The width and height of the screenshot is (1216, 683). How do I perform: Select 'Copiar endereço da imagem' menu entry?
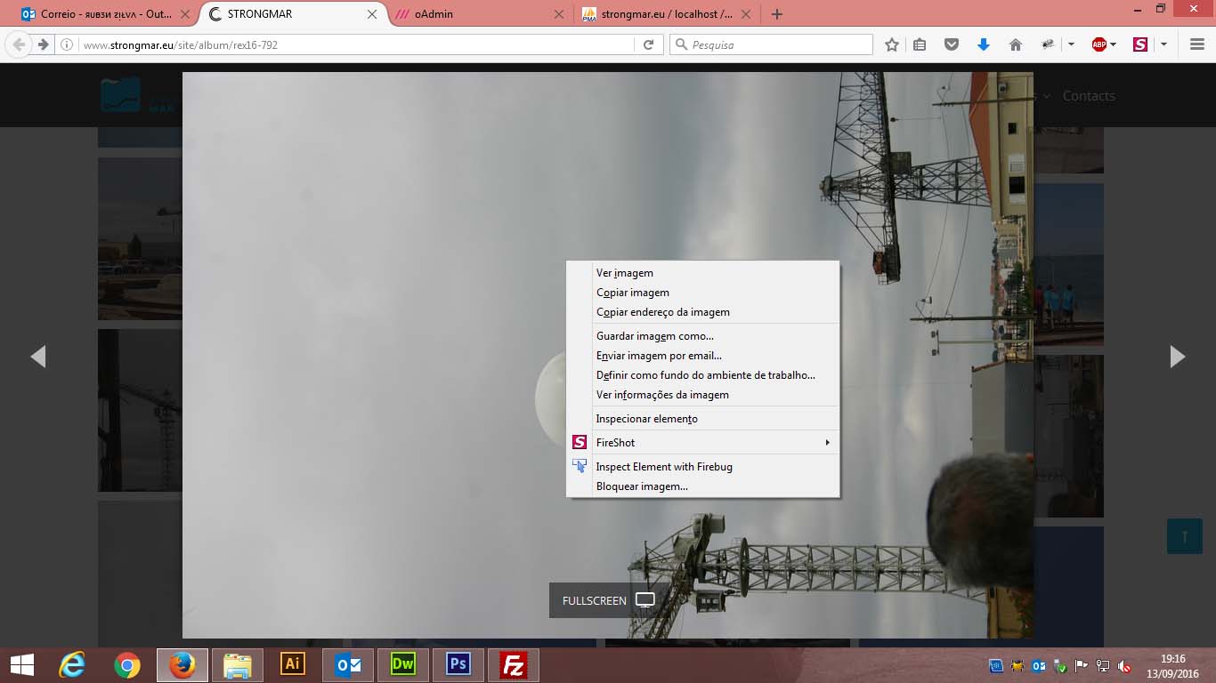(663, 312)
